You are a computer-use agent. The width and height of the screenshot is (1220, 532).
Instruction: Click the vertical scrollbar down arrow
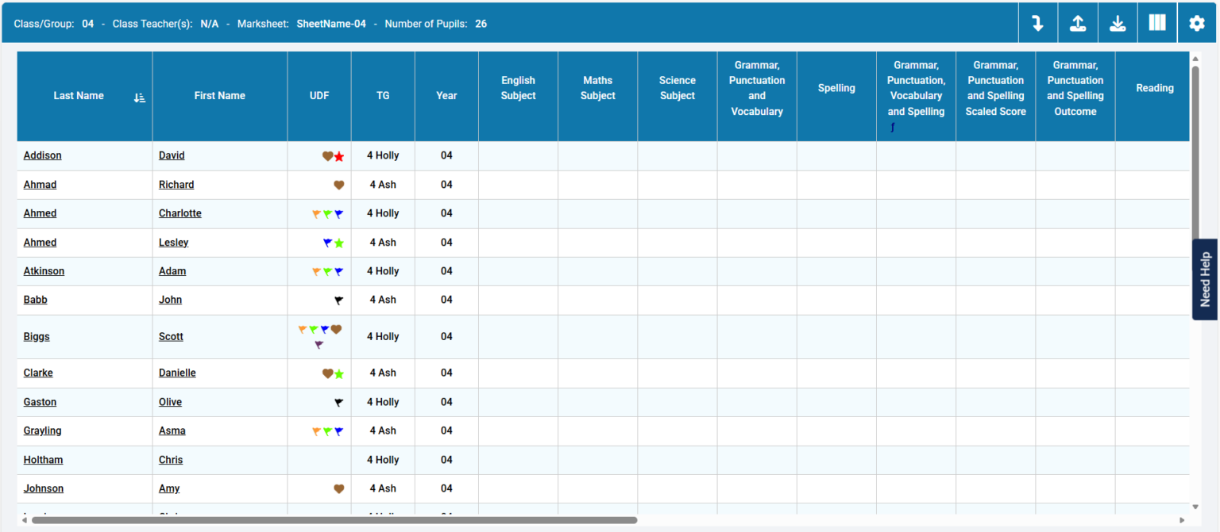tap(1195, 507)
